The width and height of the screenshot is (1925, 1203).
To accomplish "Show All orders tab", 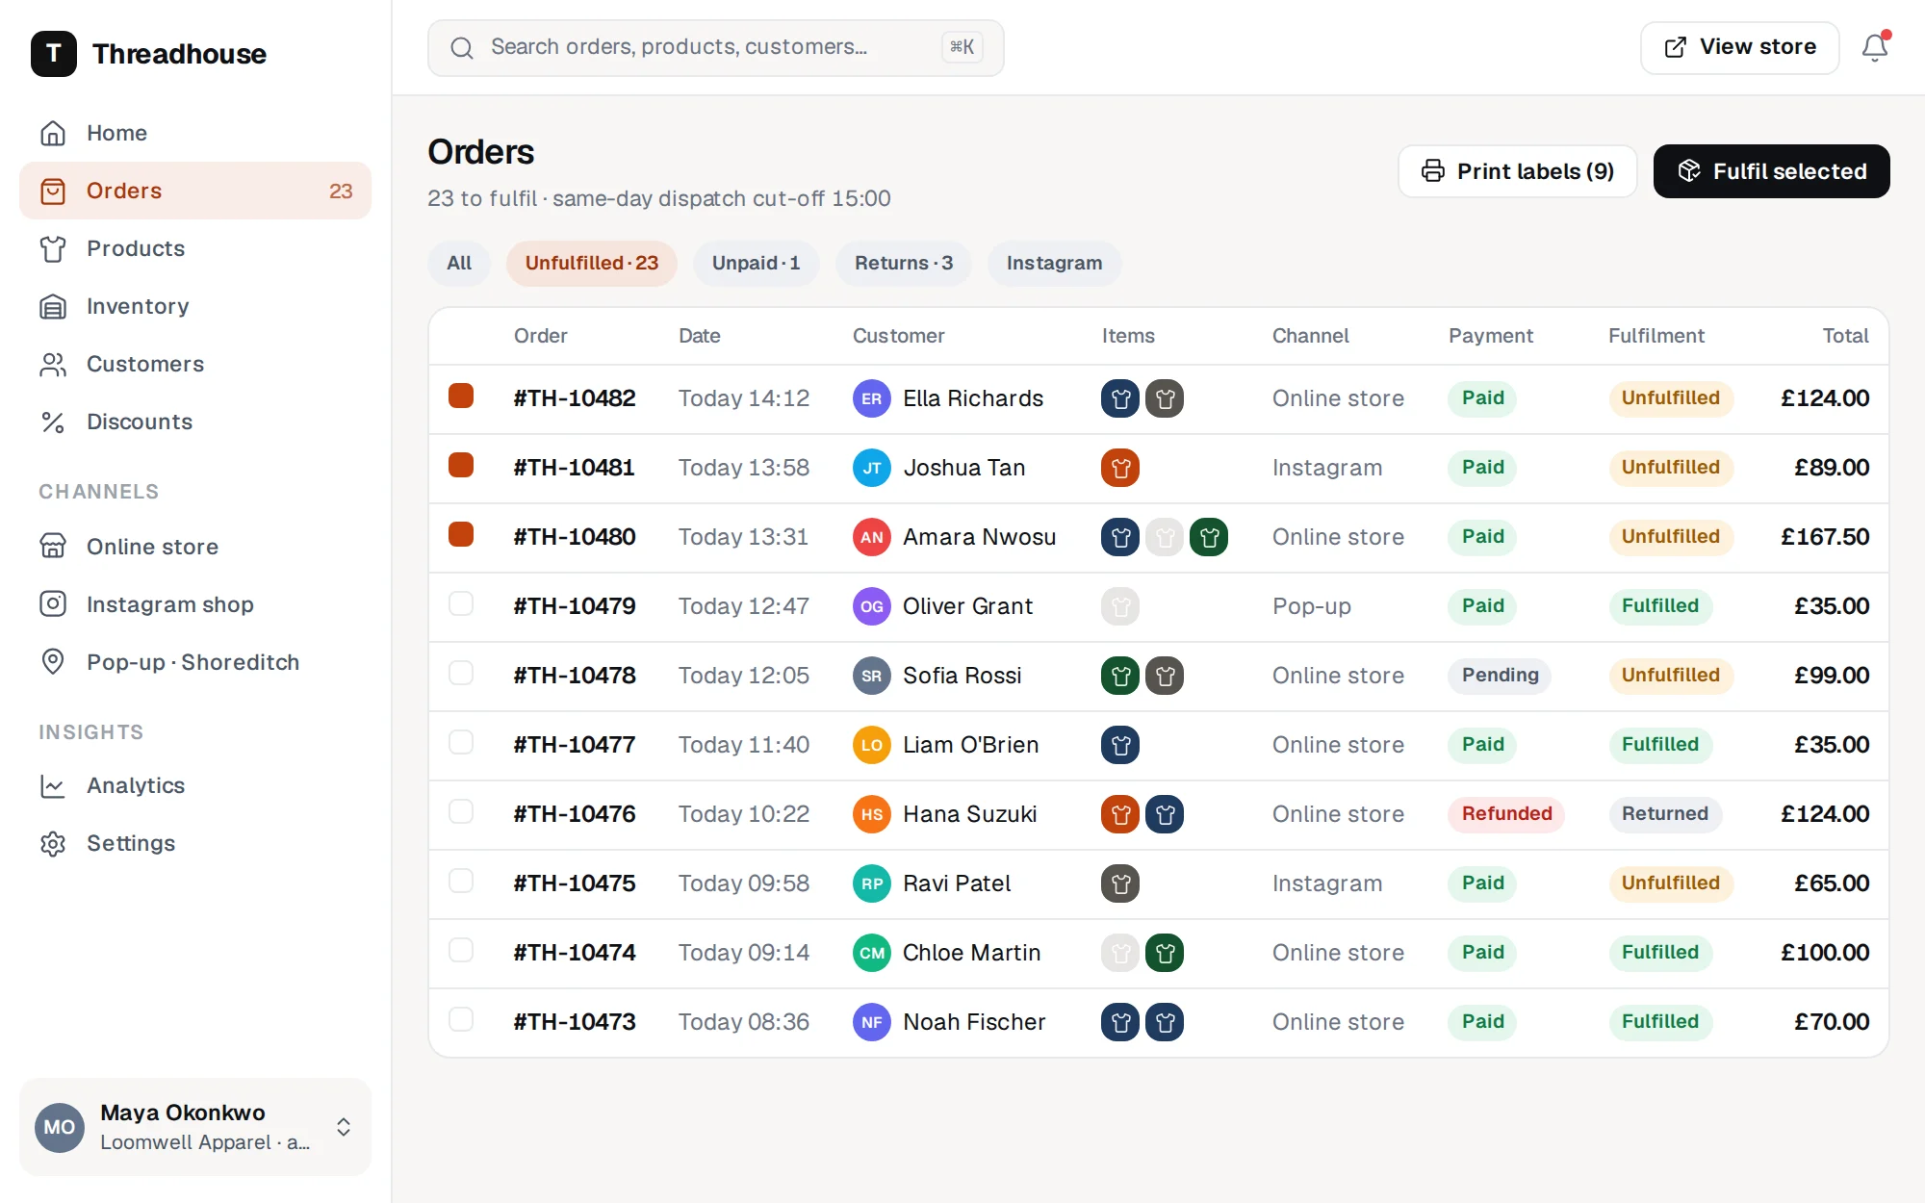I will (x=459, y=264).
